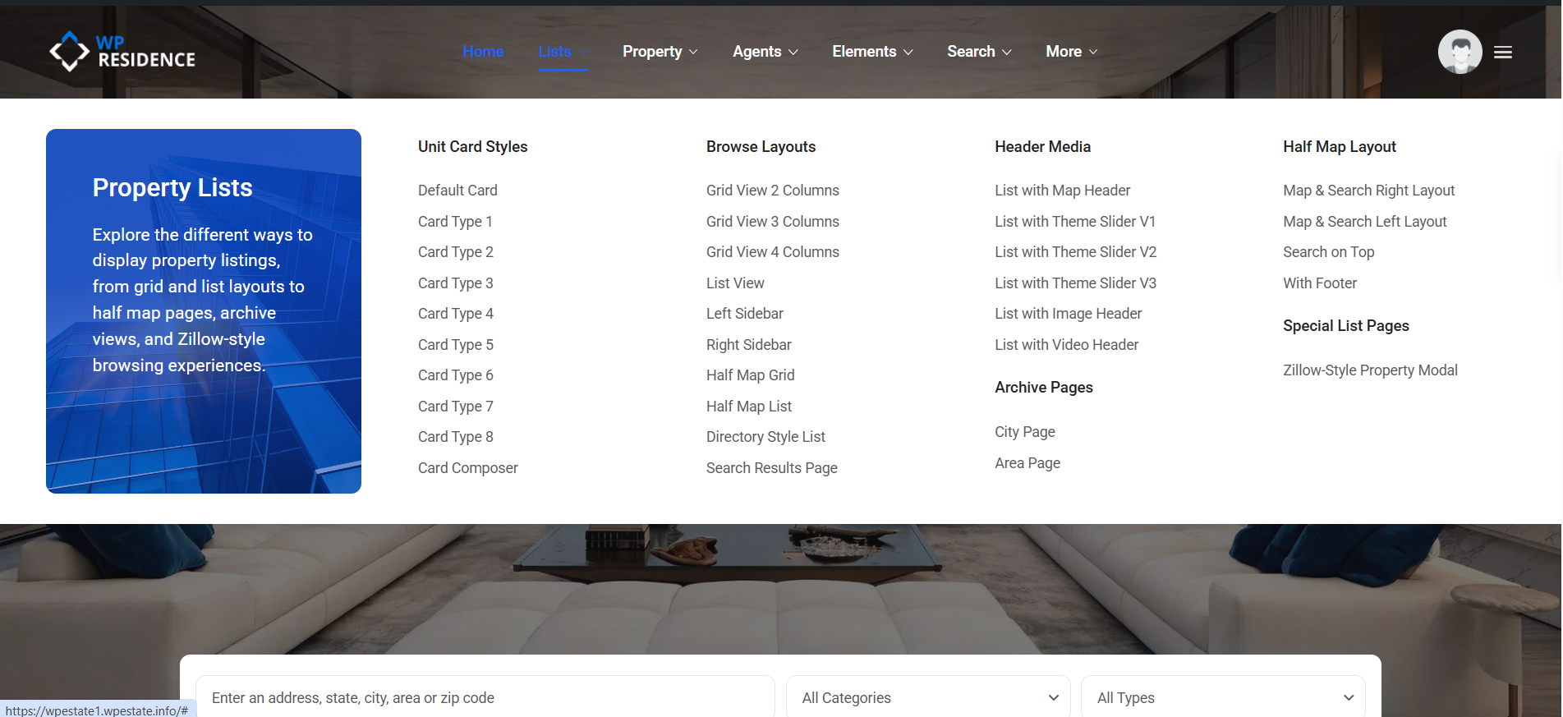This screenshot has width=1563, height=717.
Task: Go to the Home menu item
Action: pyautogui.click(x=483, y=52)
